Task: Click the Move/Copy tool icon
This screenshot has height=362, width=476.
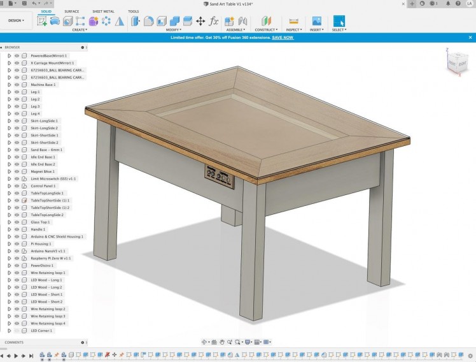Action: [200, 21]
